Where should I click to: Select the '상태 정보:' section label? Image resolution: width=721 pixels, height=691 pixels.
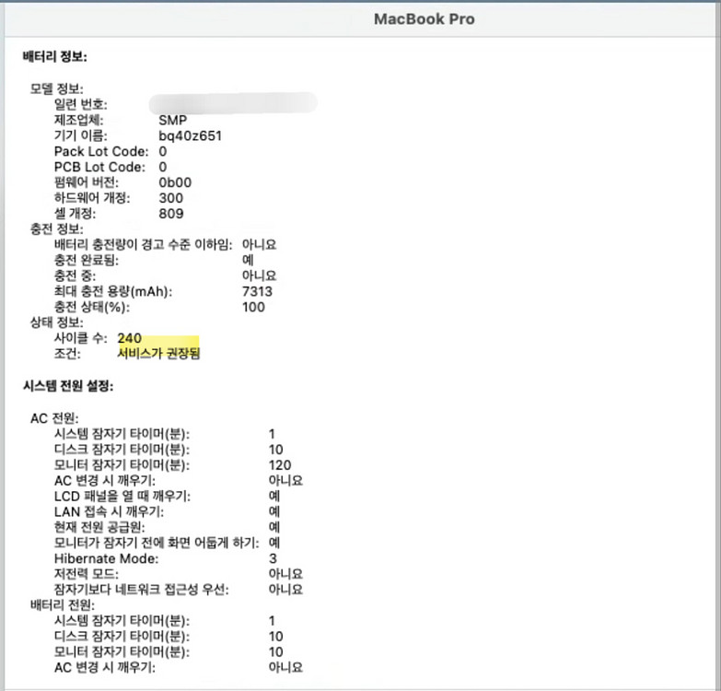click(x=57, y=322)
